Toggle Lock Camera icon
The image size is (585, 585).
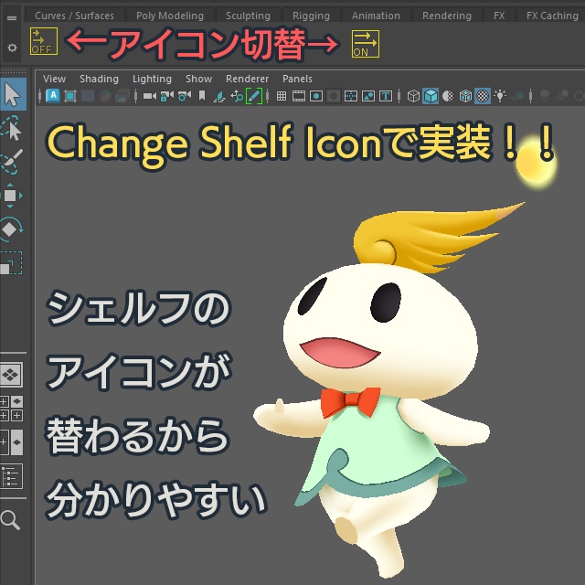click(x=166, y=96)
